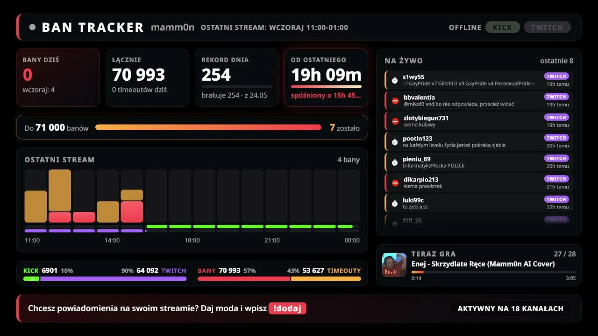Click the status dot beside BAN TRACKER
The width and height of the screenshot is (598, 336).
[x=32, y=27]
